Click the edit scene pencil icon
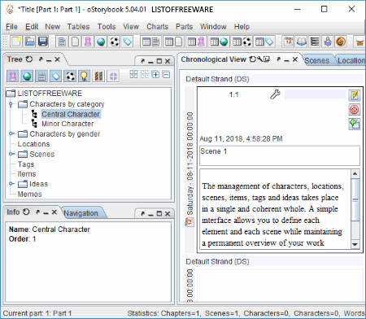Viewport: 366px width, 319px height. click(x=355, y=95)
